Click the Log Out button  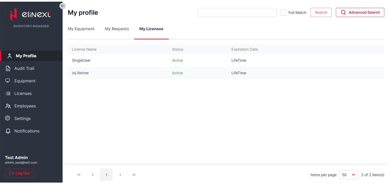pos(19,173)
